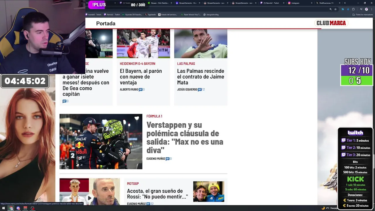Open the De Gea como capitán headline
Viewport: 375px width, 211px height.
pyautogui.click(x=86, y=82)
